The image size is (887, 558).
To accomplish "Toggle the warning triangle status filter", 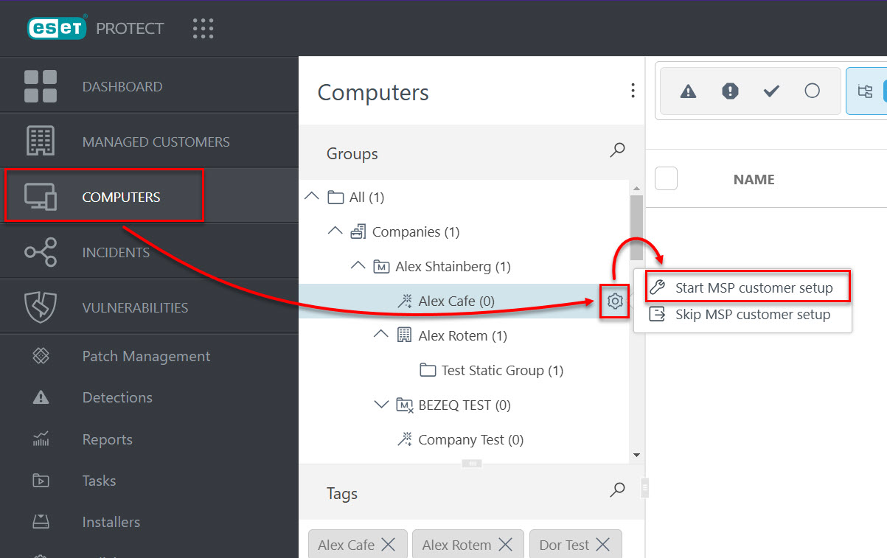I will coord(688,91).
